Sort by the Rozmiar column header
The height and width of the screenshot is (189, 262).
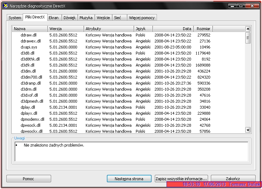pyautogui.click(x=203, y=29)
